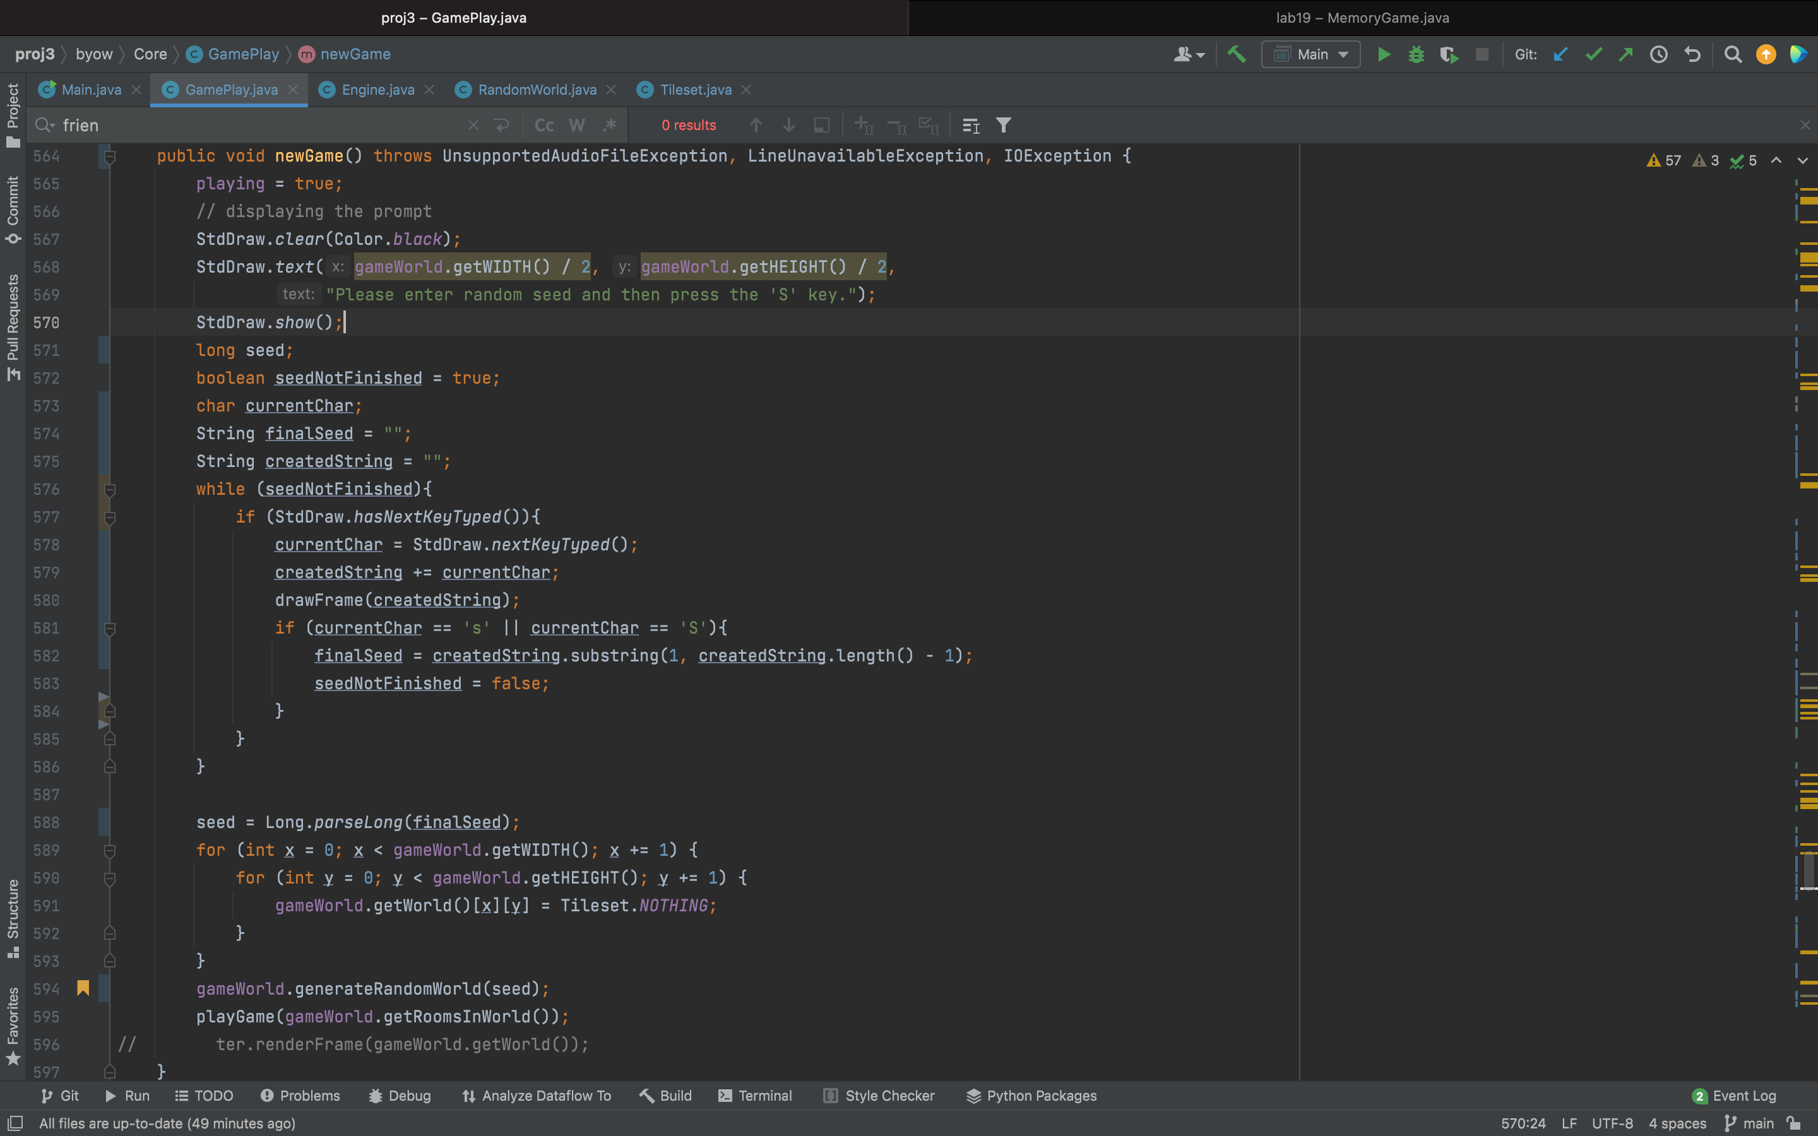Screen dimensions: 1818x1136
Task: Click the Build project hammer icon
Action: pyautogui.click(x=1236, y=54)
